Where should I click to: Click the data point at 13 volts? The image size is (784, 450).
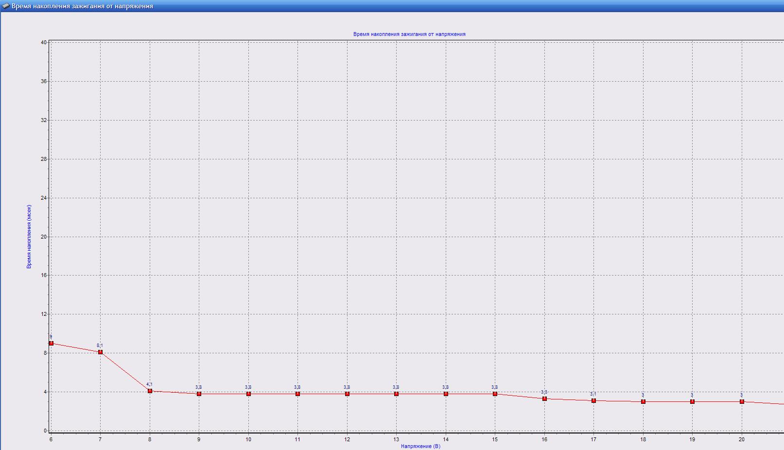click(396, 394)
